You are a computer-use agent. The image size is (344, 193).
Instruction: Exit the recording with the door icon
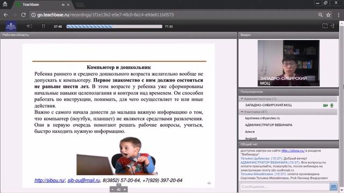pyautogui.click(x=333, y=26)
